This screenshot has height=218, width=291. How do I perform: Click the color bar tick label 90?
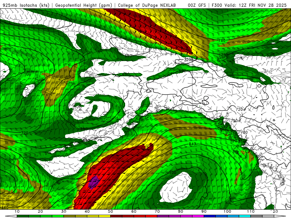(204, 211)
